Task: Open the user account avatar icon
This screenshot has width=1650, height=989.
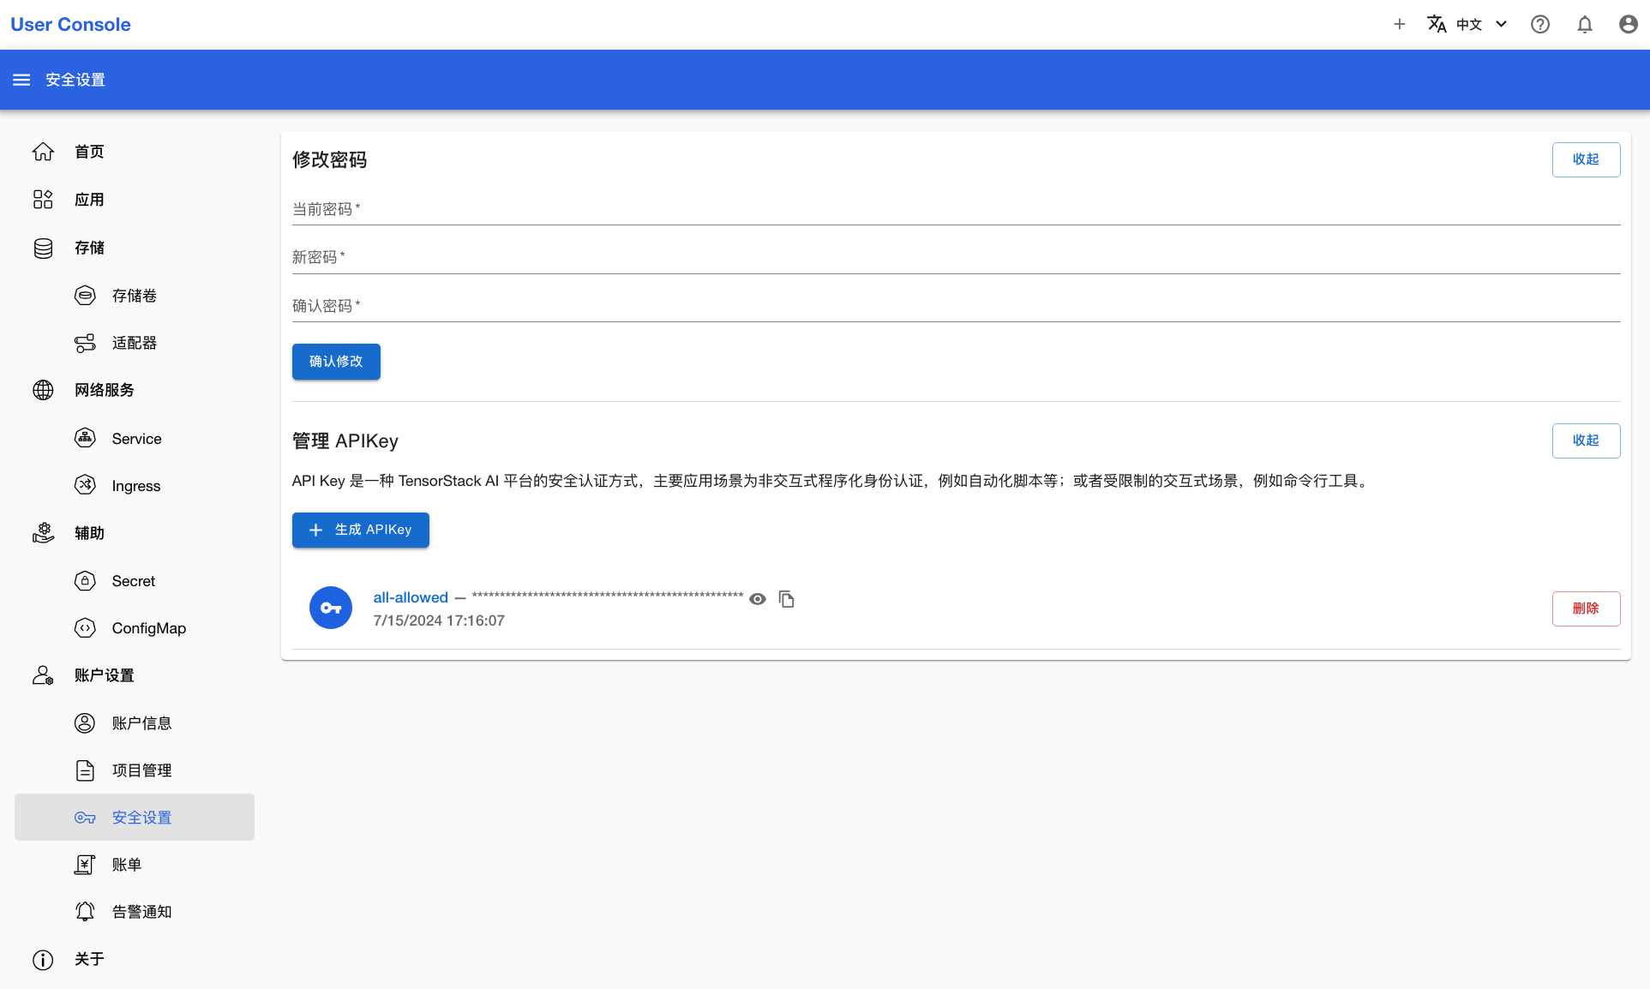Action: 1629,24
